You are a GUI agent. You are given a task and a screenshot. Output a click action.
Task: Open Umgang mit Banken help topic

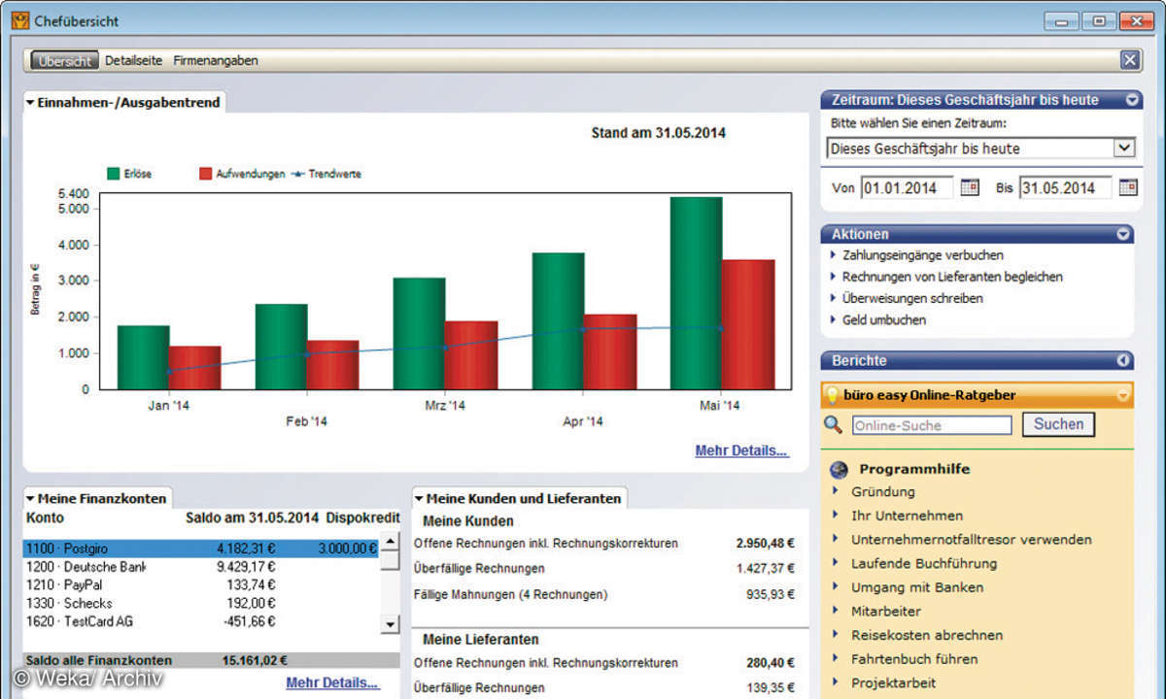(917, 587)
